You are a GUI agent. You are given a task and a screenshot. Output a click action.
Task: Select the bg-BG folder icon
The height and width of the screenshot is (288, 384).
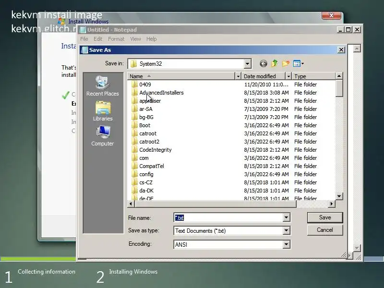click(x=134, y=117)
